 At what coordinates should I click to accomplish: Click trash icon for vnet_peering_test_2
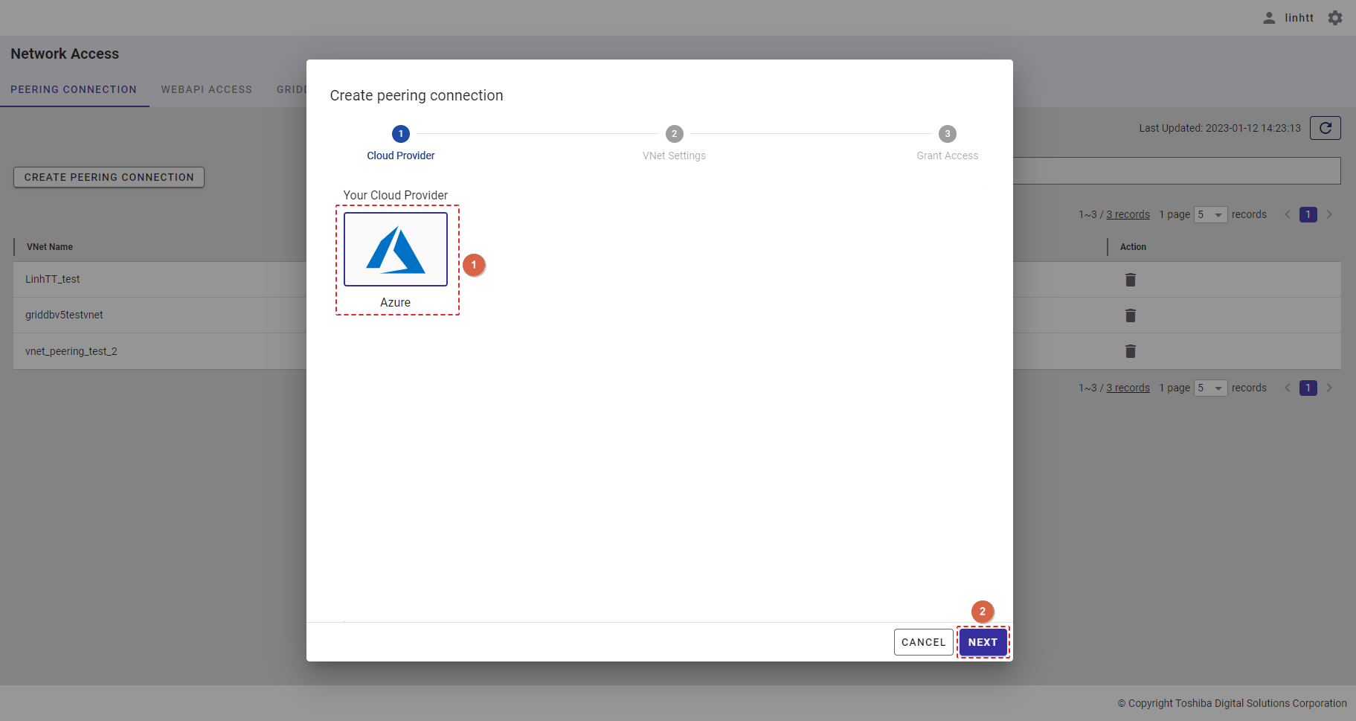tap(1130, 351)
